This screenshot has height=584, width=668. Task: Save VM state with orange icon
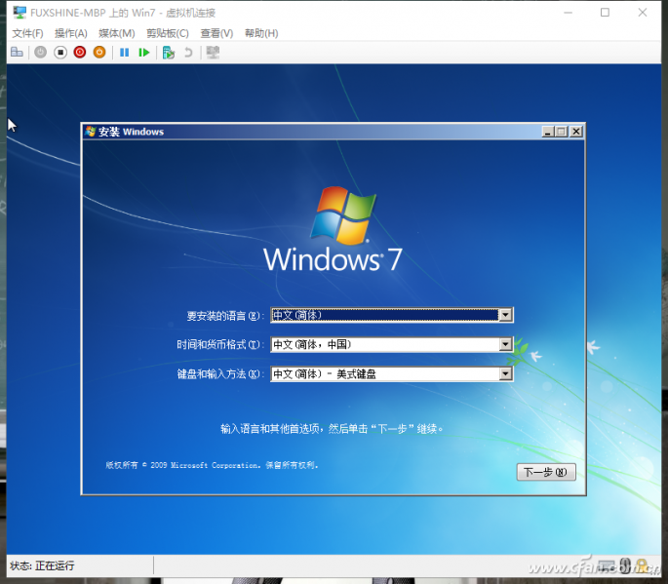[x=99, y=53]
